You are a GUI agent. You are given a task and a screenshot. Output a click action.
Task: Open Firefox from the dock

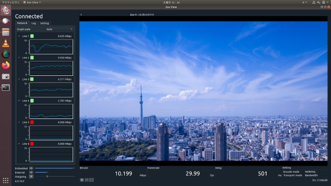click(x=6, y=65)
